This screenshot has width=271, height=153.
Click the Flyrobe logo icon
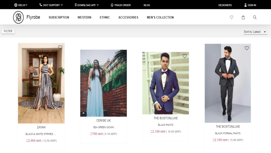coord(18,17)
